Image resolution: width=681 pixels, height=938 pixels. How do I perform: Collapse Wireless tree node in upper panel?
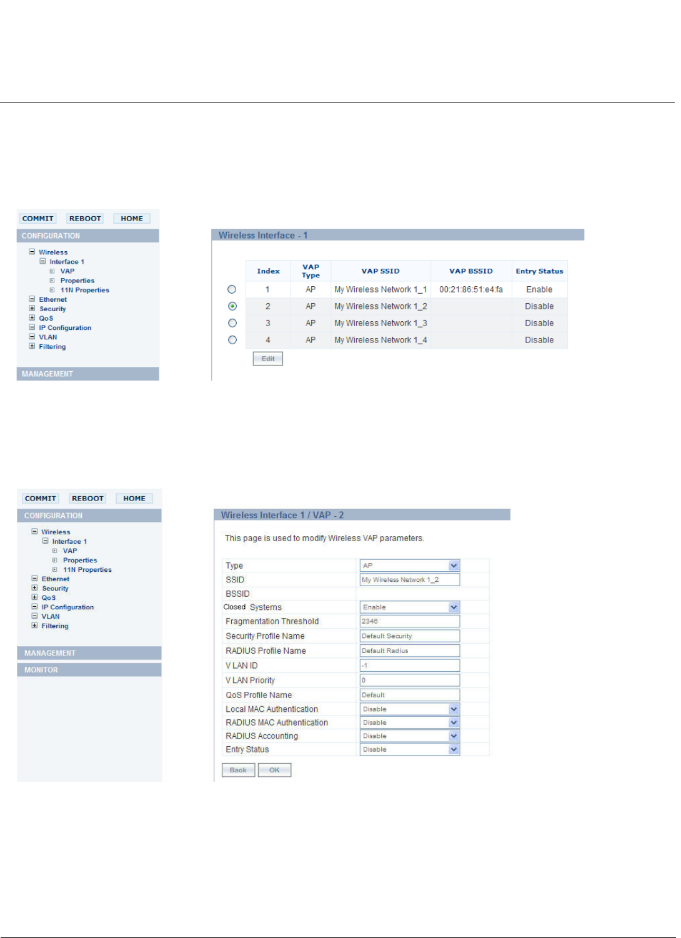pyautogui.click(x=32, y=252)
